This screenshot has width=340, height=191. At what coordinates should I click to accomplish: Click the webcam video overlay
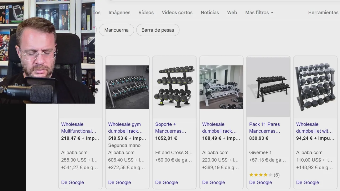pos(47,52)
